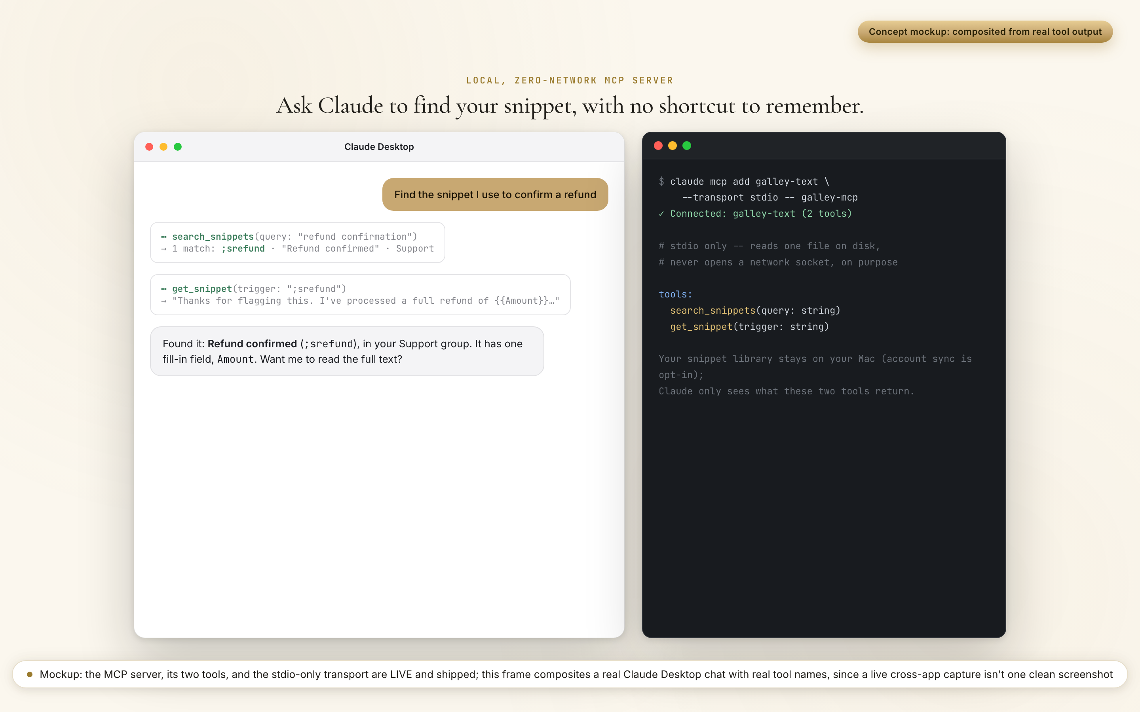Click the 'tools:' label in terminal

(x=675, y=294)
